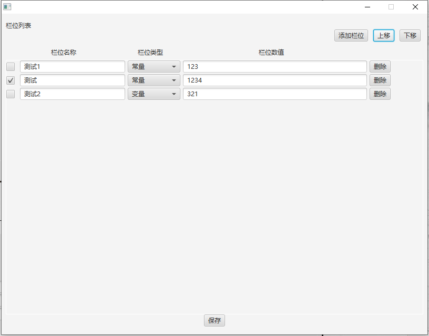Screen dimensions: 429x336
Task: Open the type dropdown for row 测试1
Action: click(154, 67)
